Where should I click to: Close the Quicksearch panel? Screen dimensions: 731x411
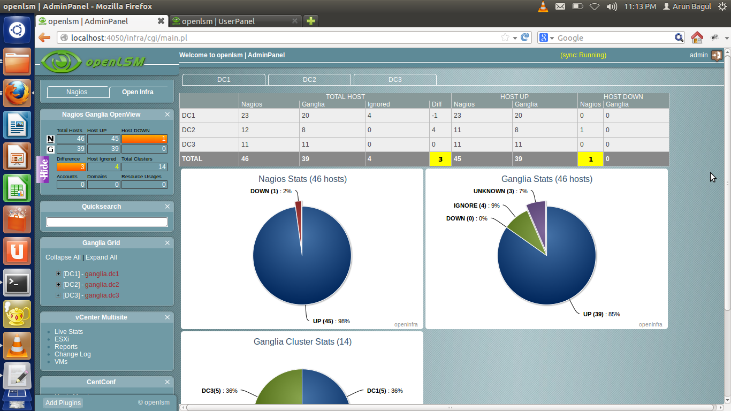[x=167, y=206]
